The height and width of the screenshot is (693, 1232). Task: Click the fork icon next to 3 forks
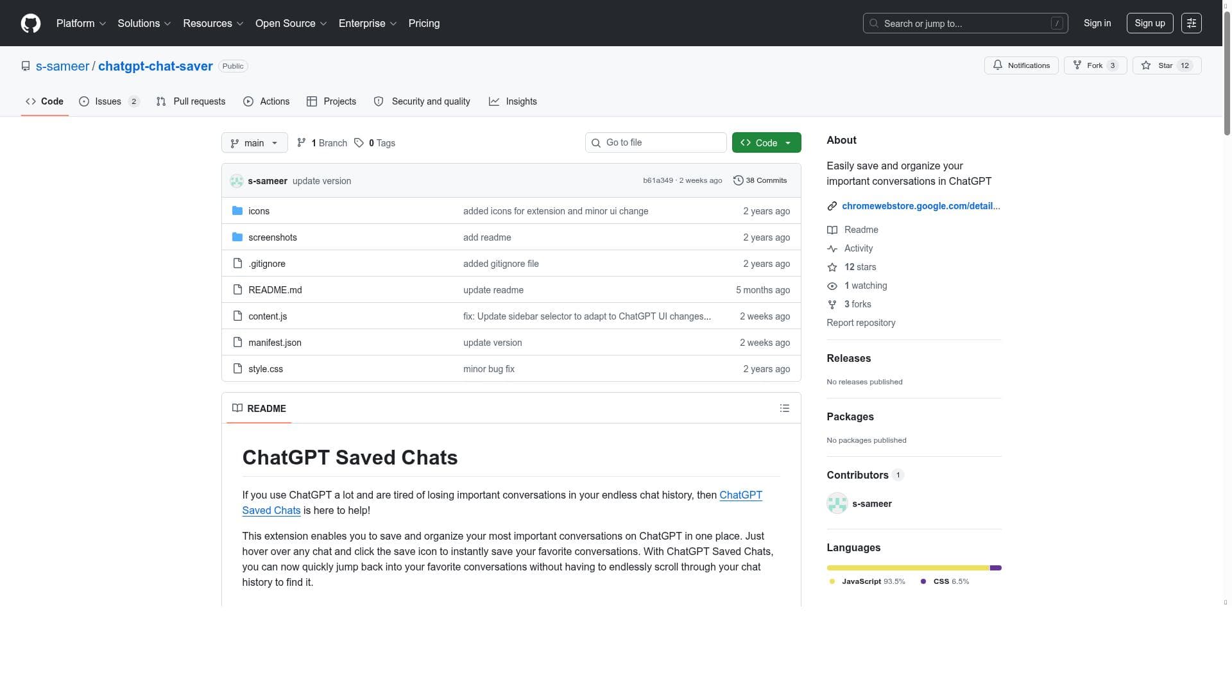tap(832, 304)
